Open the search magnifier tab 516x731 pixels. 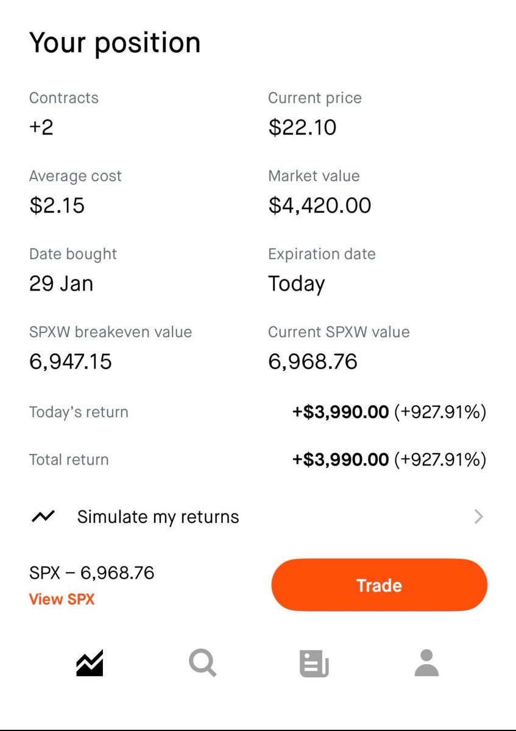(x=202, y=663)
